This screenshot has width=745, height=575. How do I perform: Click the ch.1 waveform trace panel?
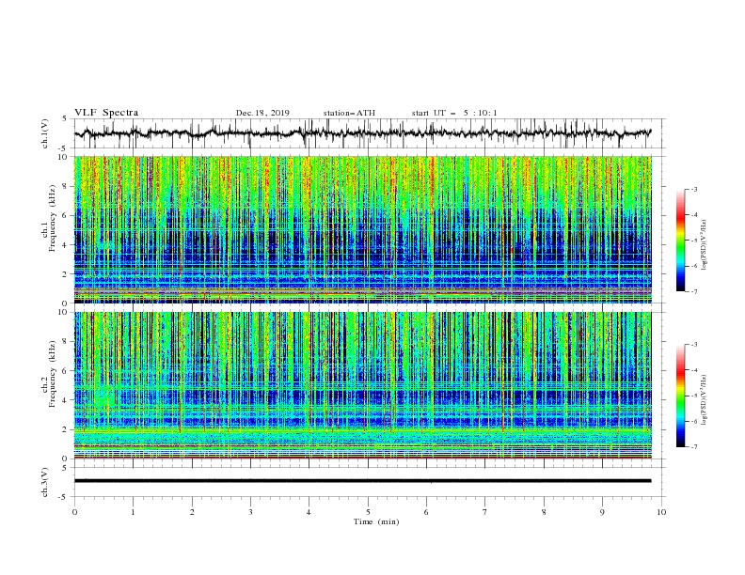click(370, 133)
